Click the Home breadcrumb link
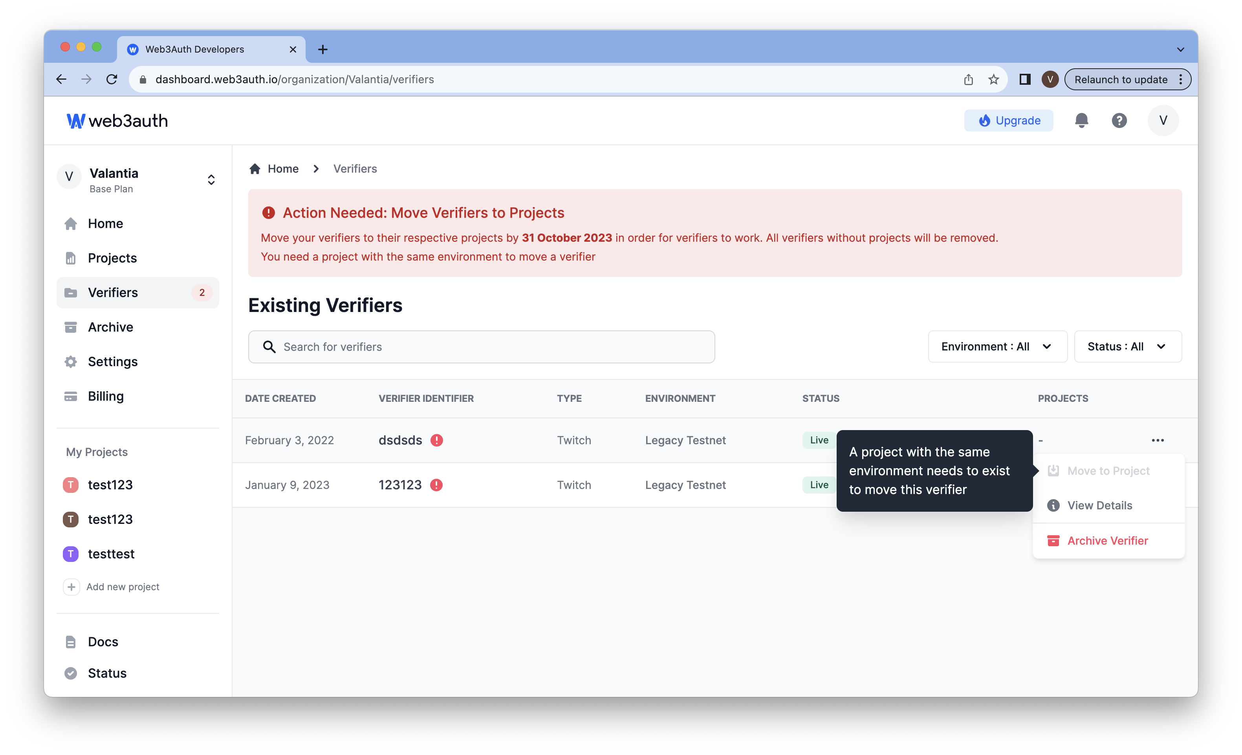 (274, 169)
